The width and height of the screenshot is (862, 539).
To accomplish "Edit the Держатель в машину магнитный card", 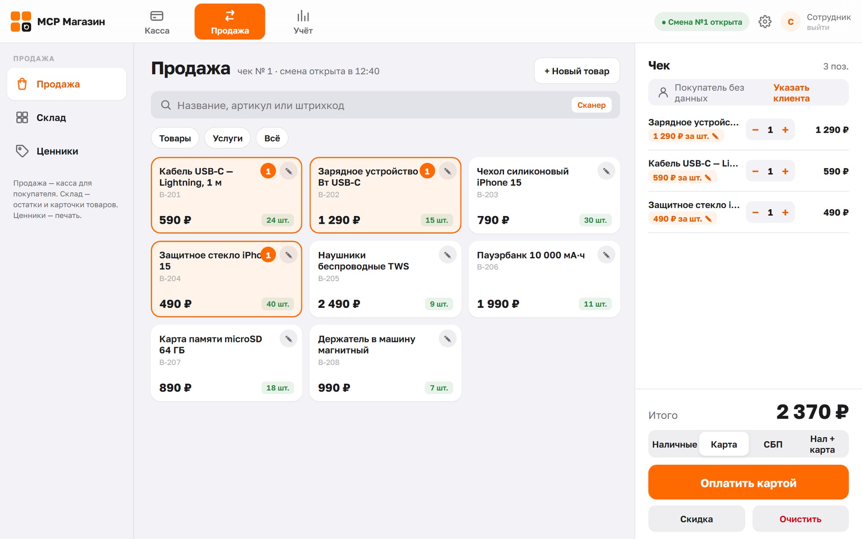I will tap(447, 339).
